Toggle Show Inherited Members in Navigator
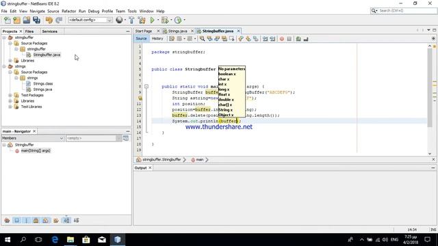 pos(7,220)
